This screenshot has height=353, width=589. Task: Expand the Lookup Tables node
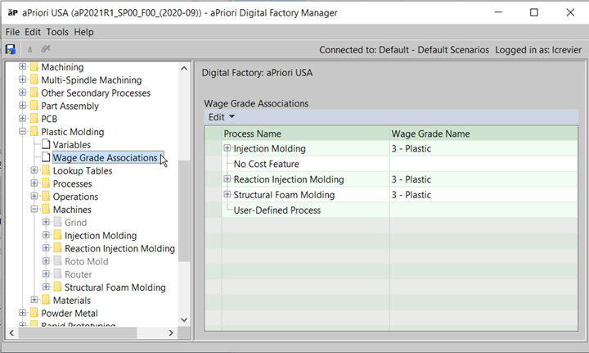tap(34, 170)
